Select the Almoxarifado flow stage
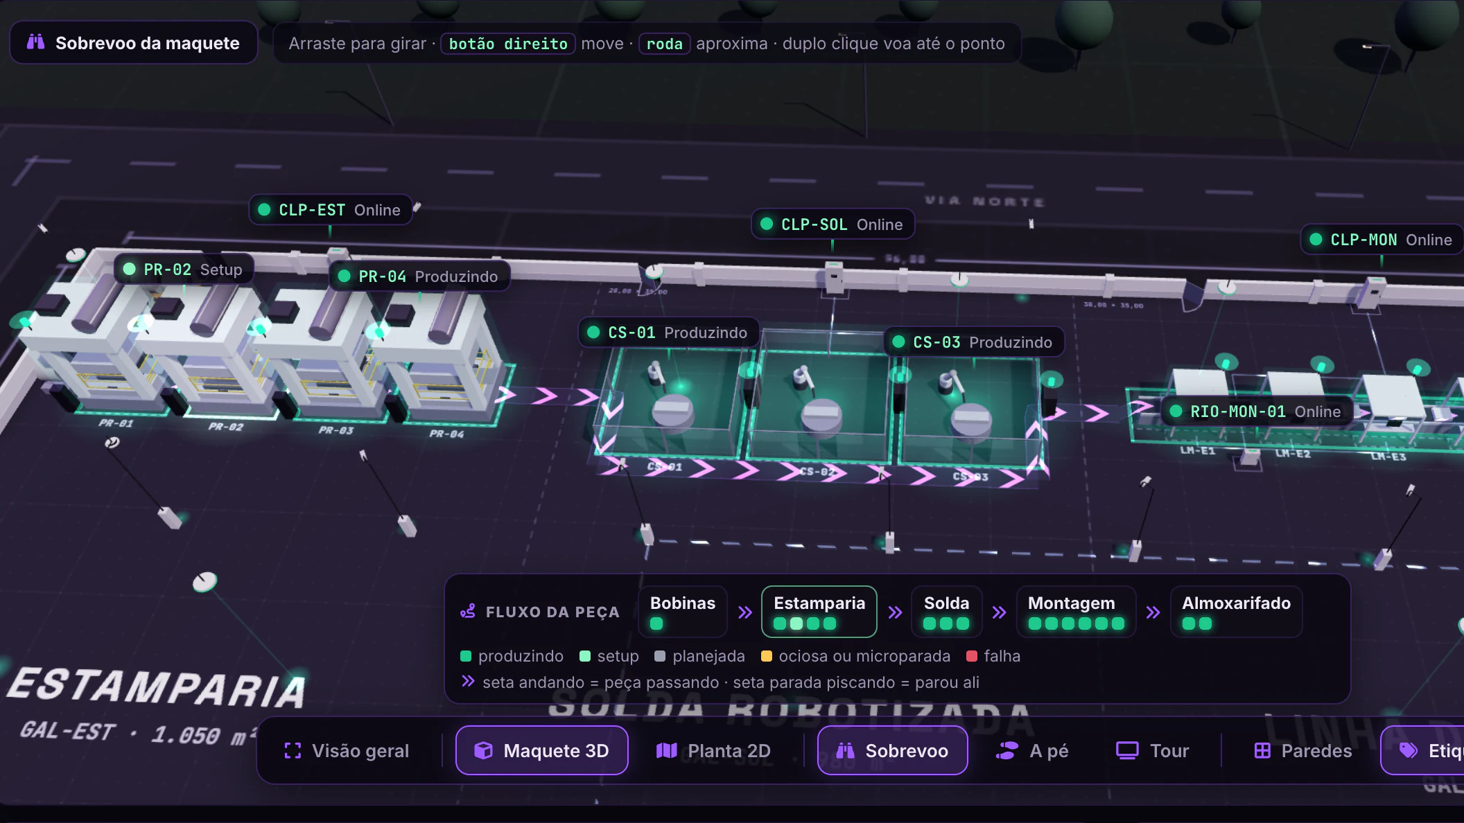Image resolution: width=1464 pixels, height=823 pixels. 1236,612
